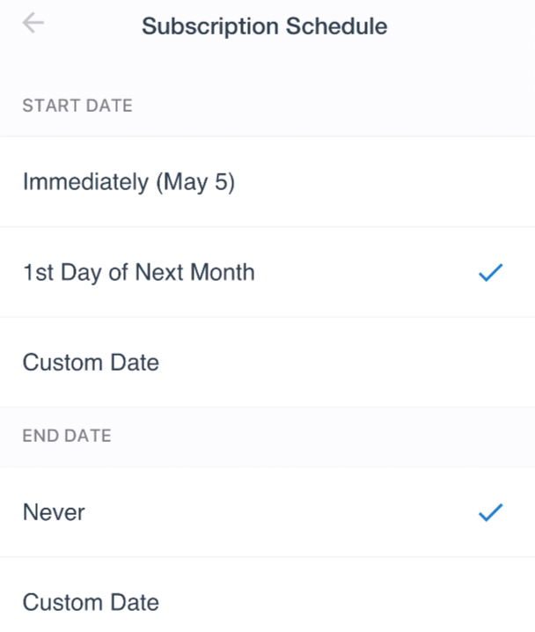Select Custom Date under Start Date
Screen dimensions: 535x632
267,363
